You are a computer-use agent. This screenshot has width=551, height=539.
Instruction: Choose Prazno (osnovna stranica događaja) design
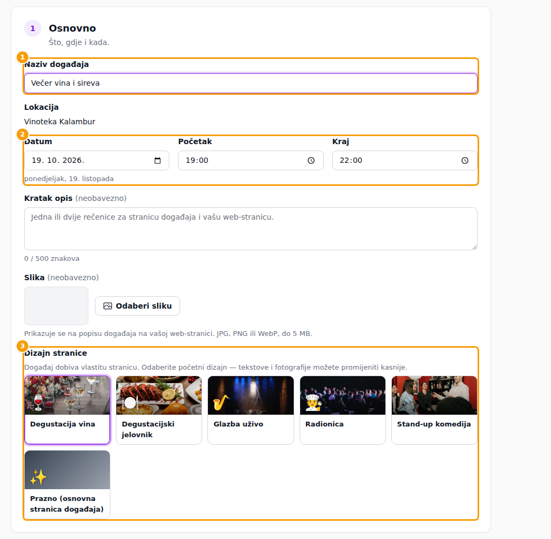(x=67, y=484)
